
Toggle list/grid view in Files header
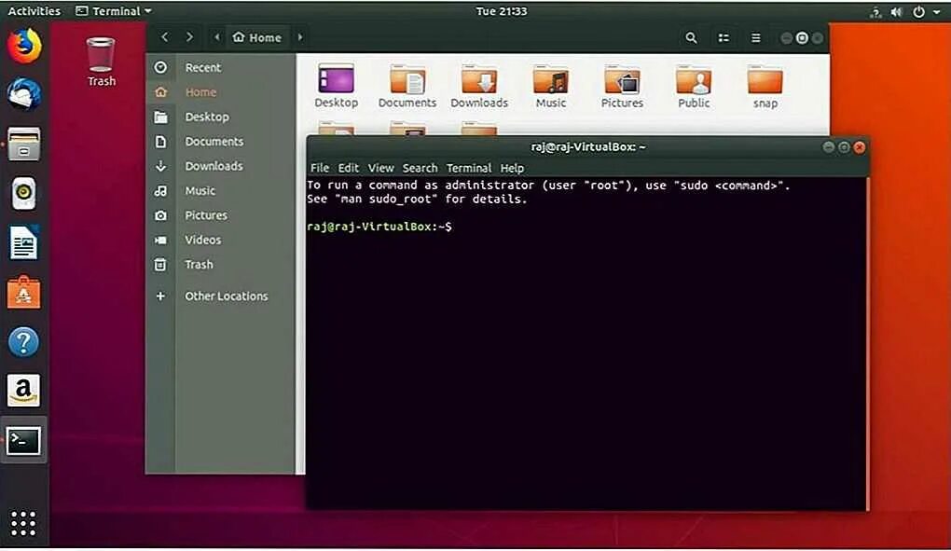724,37
